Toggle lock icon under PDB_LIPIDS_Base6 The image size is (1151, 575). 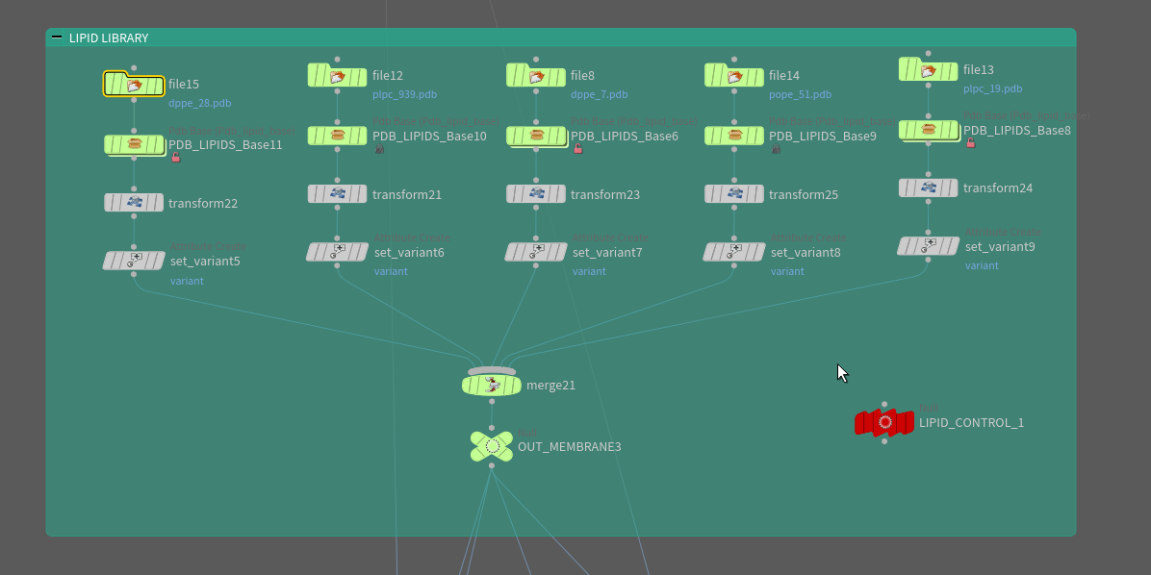[577, 149]
